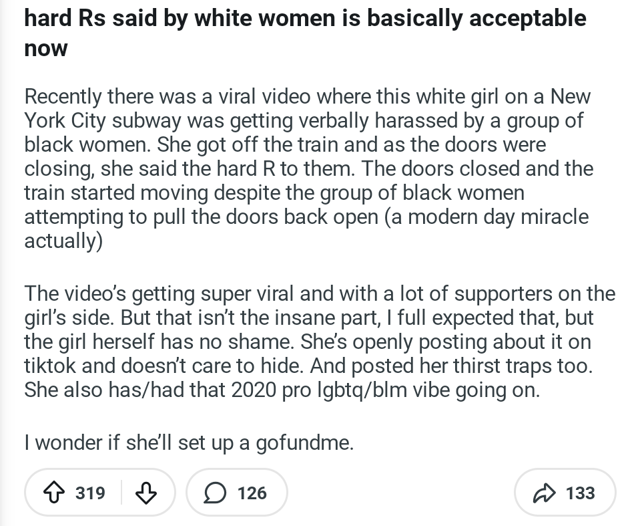Click the number 126 beside comment bubble
The height and width of the screenshot is (526, 640).
click(x=252, y=493)
